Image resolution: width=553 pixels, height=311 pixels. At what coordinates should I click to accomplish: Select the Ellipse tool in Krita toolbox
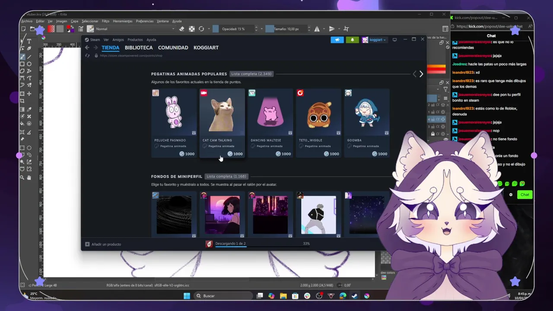coord(29,64)
